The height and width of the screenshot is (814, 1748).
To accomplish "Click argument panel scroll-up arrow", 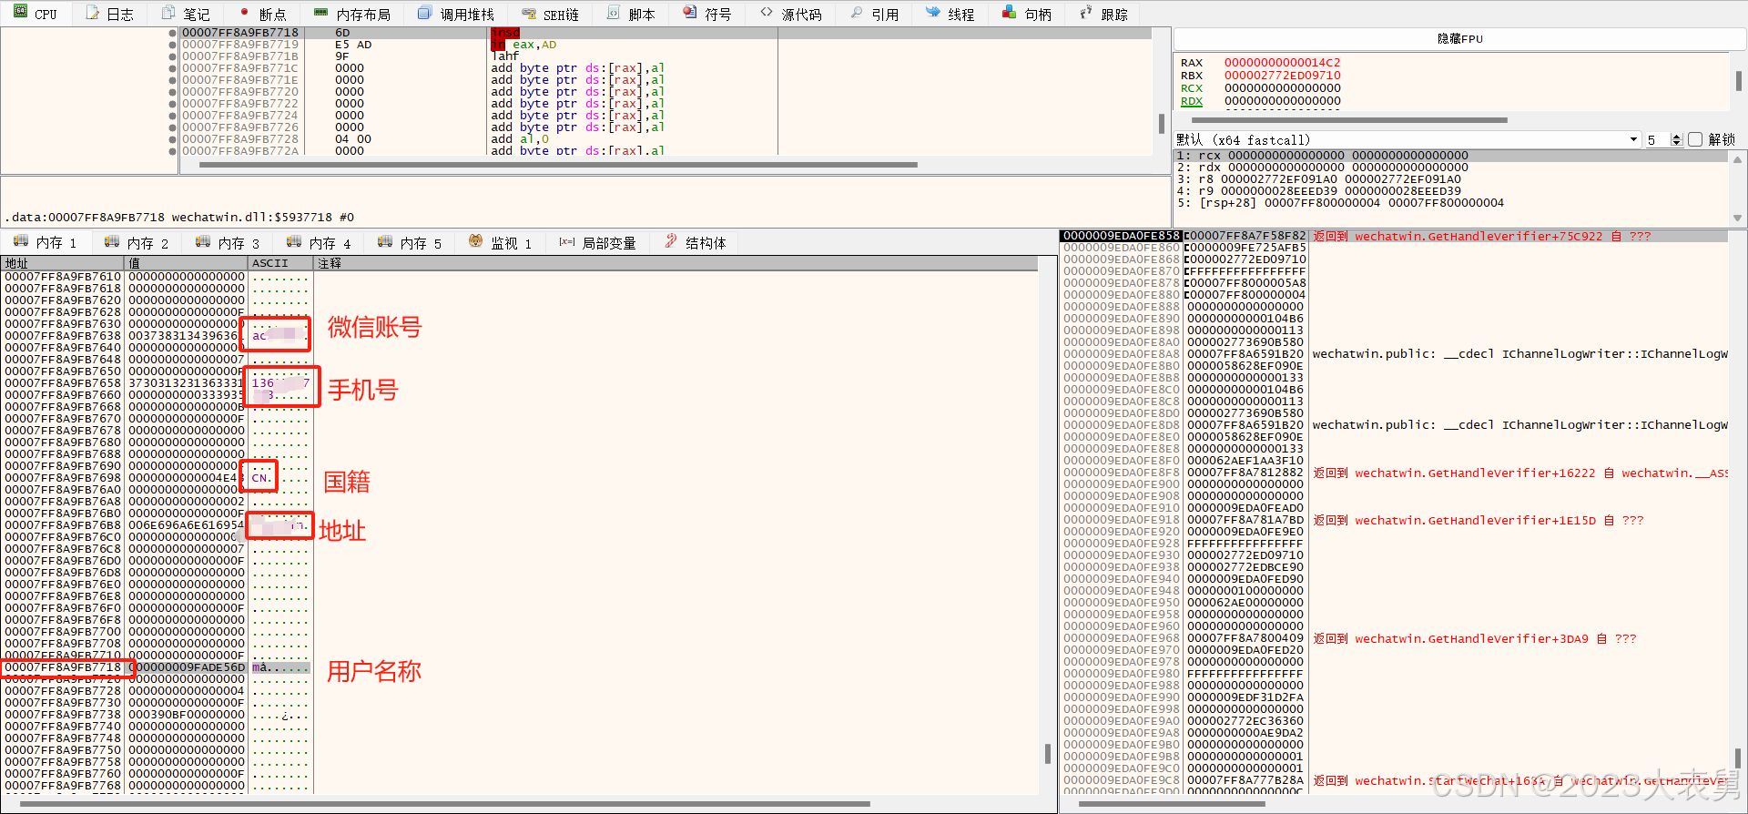I will [x=1737, y=158].
